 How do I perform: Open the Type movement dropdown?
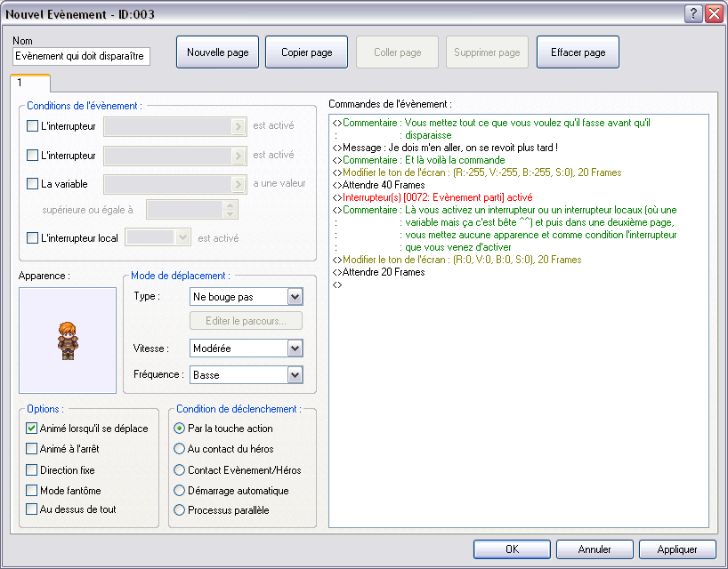295,297
